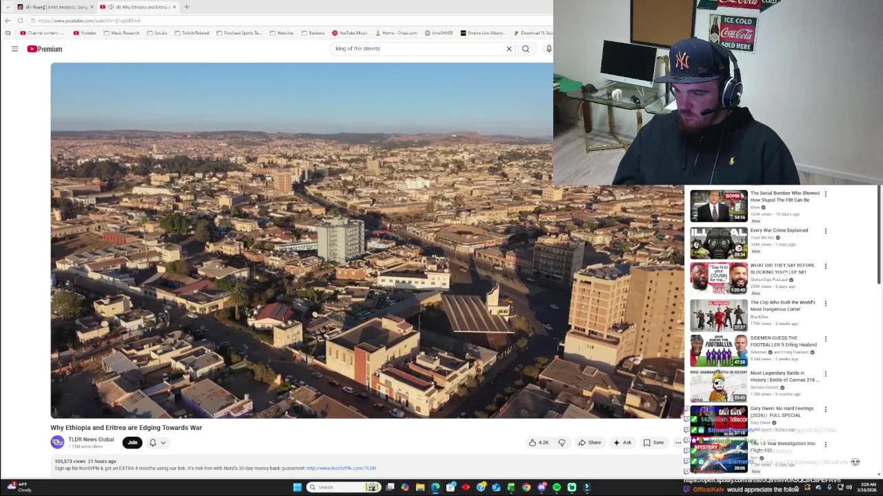
Task: Open a new browser tab
Action: (186, 7)
